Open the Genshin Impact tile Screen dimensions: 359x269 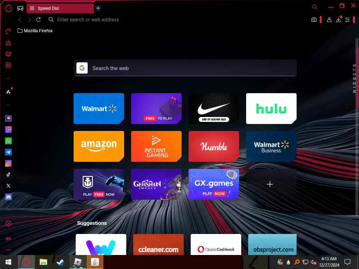[x=156, y=184]
